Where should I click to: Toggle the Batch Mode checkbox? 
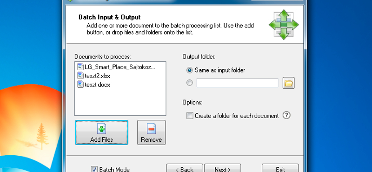94,169
